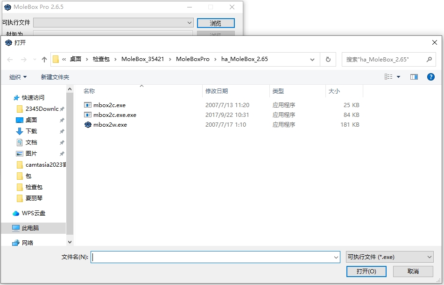Viewport: 444px width, 285px height.
Task: Open camtasia2023 folder in sidebar
Action: point(46,165)
